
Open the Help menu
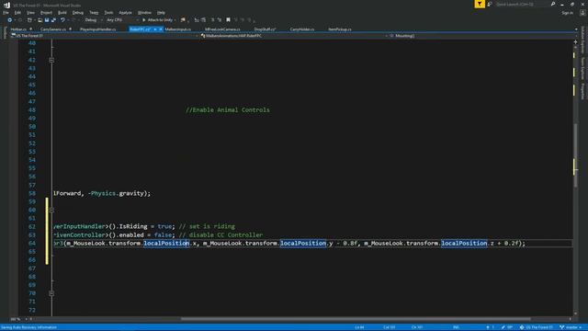click(x=161, y=13)
